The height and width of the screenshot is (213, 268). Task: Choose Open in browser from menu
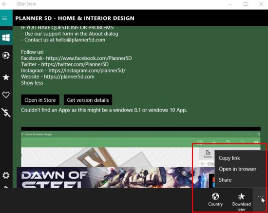pos(237,169)
